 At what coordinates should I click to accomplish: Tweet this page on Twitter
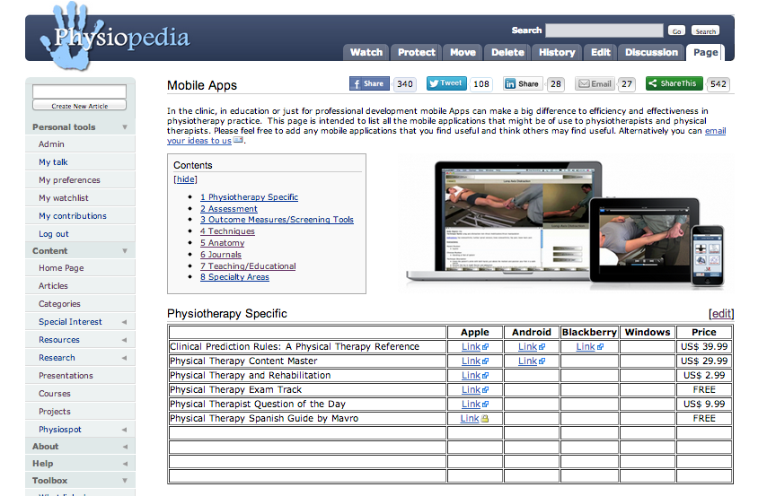pyautogui.click(x=446, y=83)
